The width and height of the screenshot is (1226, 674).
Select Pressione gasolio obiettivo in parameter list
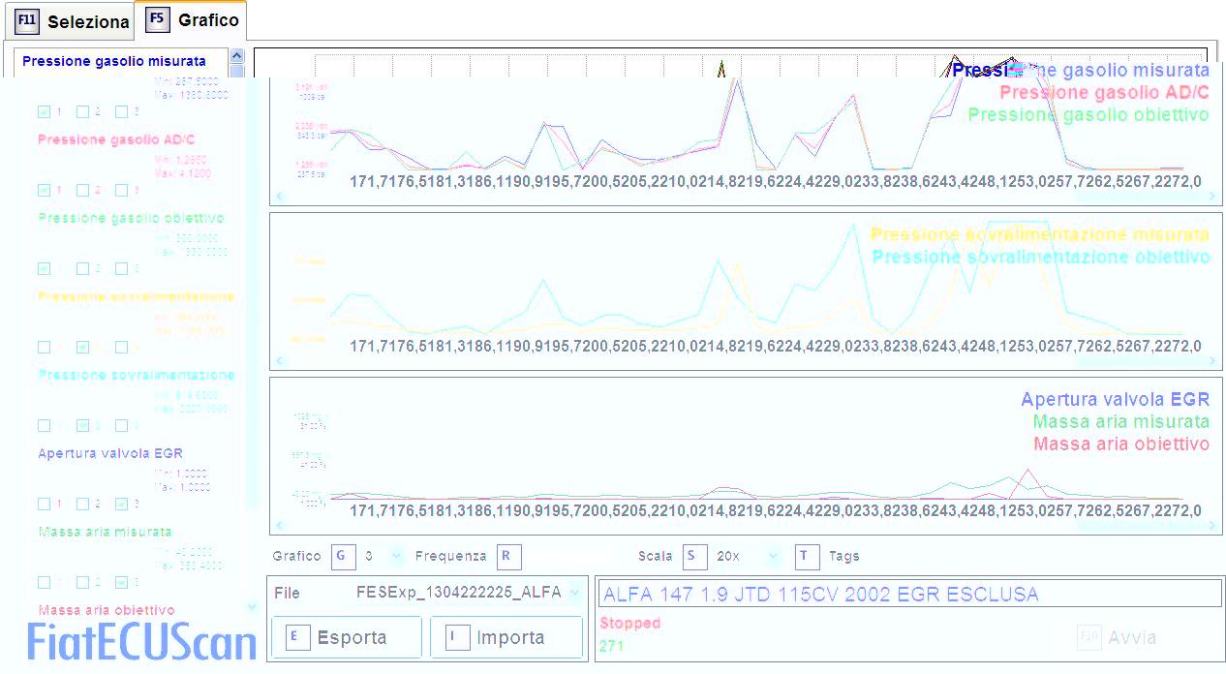tap(131, 218)
